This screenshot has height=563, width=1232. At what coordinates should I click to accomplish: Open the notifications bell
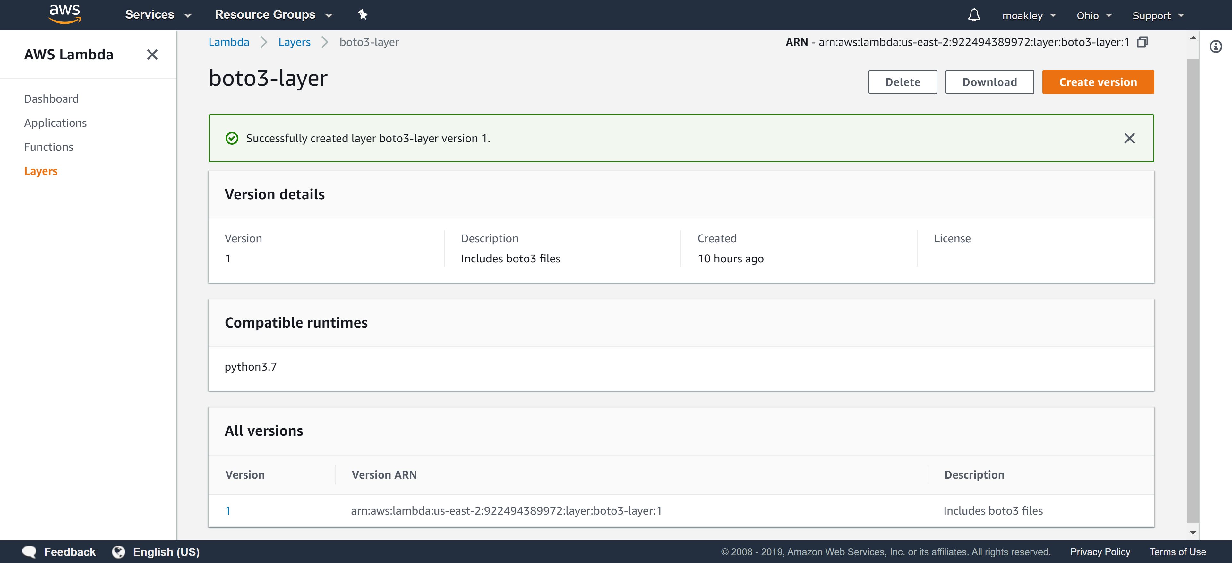tap(974, 15)
